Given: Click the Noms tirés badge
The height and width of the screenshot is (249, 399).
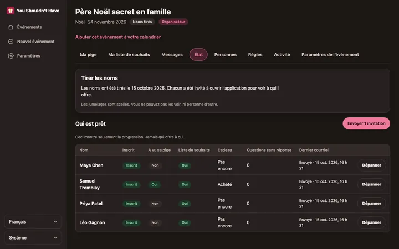Looking at the screenshot, I should tap(142, 22).
